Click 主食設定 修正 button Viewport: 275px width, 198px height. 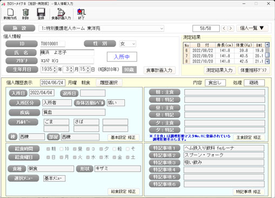tap(249, 138)
